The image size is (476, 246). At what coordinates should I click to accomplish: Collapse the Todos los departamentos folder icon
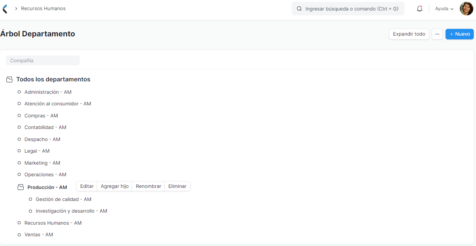[x=10, y=79]
